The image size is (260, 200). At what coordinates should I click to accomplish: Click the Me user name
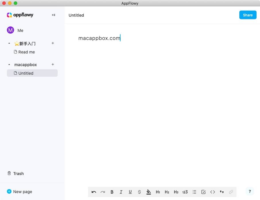click(20, 30)
